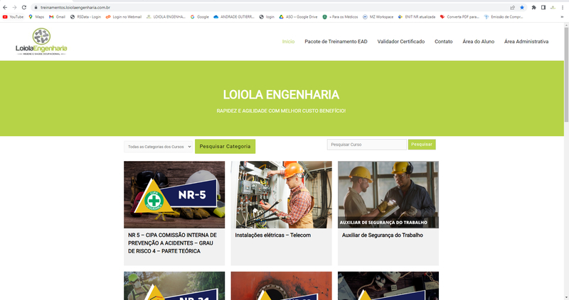Reload the page with the refresh icon
This screenshot has width=569, height=300.
[x=23, y=7]
